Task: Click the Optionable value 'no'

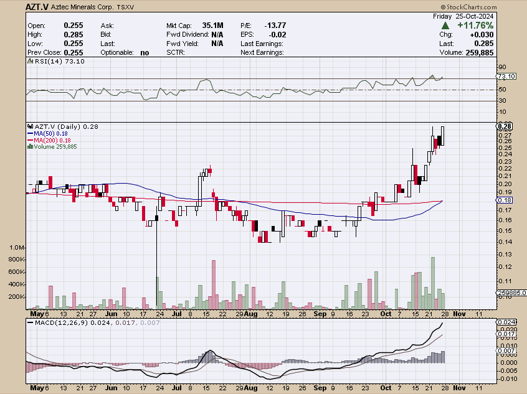Action: coord(145,53)
